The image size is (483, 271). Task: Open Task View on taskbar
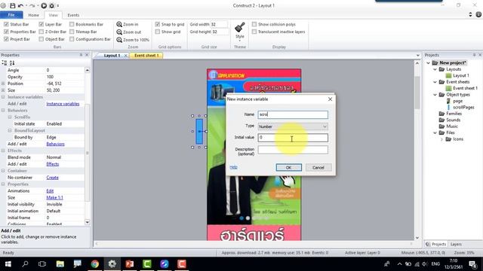point(42,264)
